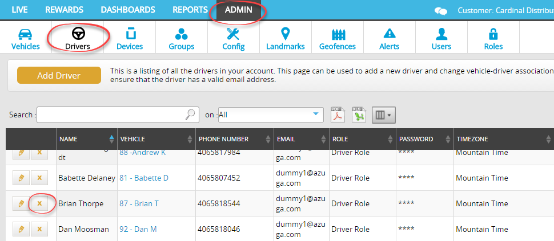Screen dimensions: 554x241
Task: Sort drivers by Name column
Action: click(87, 139)
